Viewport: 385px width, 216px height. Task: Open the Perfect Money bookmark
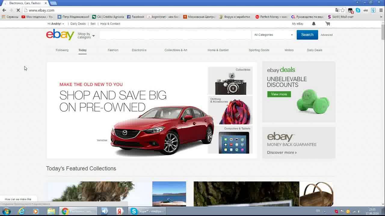271,17
